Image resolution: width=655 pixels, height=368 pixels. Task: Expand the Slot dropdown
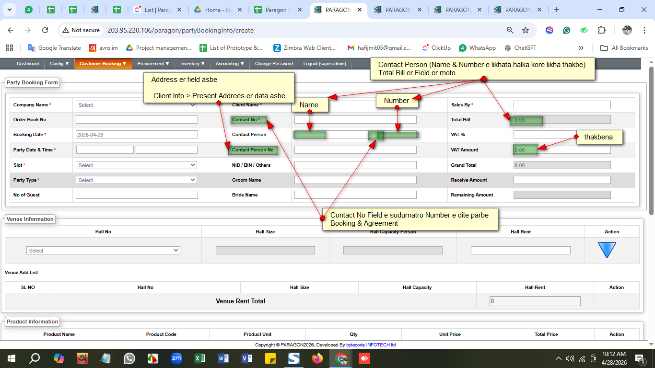coord(136,165)
